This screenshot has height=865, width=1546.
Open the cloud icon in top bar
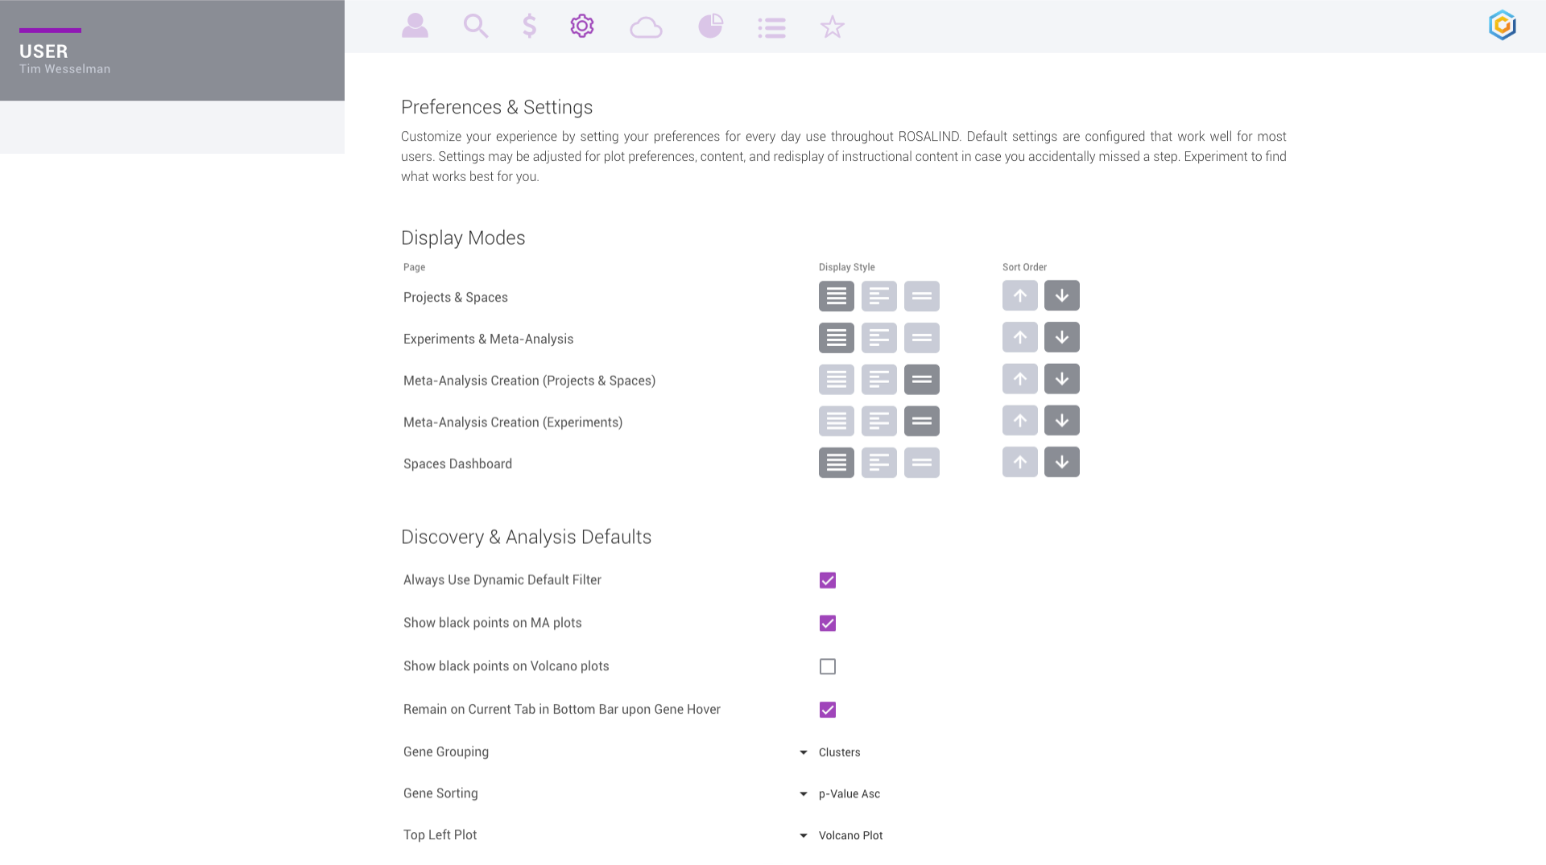coord(646,27)
